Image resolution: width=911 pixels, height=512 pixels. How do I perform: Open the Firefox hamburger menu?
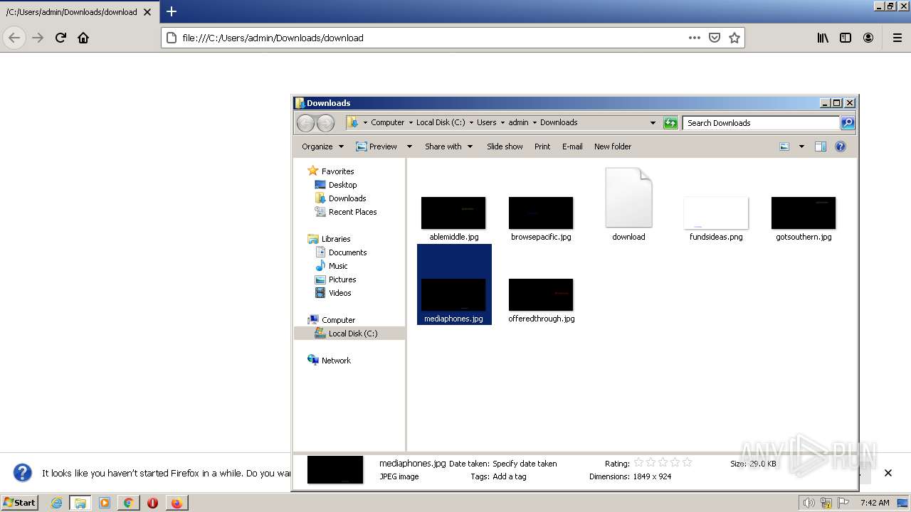[x=897, y=38]
